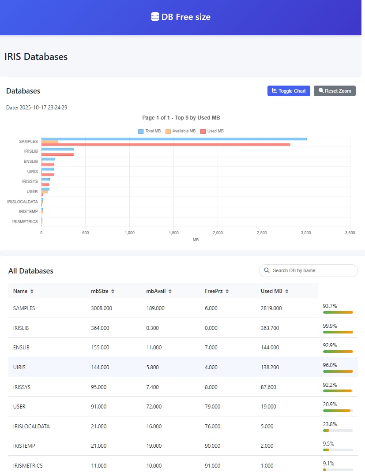The width and height of the screenshot is (365, 472).
Task: Click the magnifier icon in search box
Action: pyautogui.click(x=267, y=270)
